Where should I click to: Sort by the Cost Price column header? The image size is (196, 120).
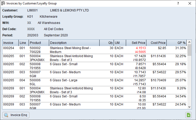(x=156, y=43)
